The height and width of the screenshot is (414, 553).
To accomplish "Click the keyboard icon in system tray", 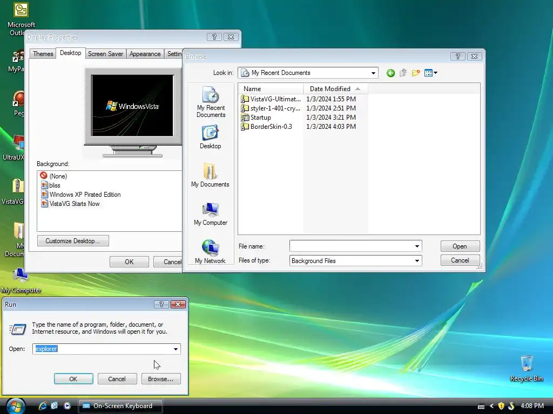I will 481,406.
